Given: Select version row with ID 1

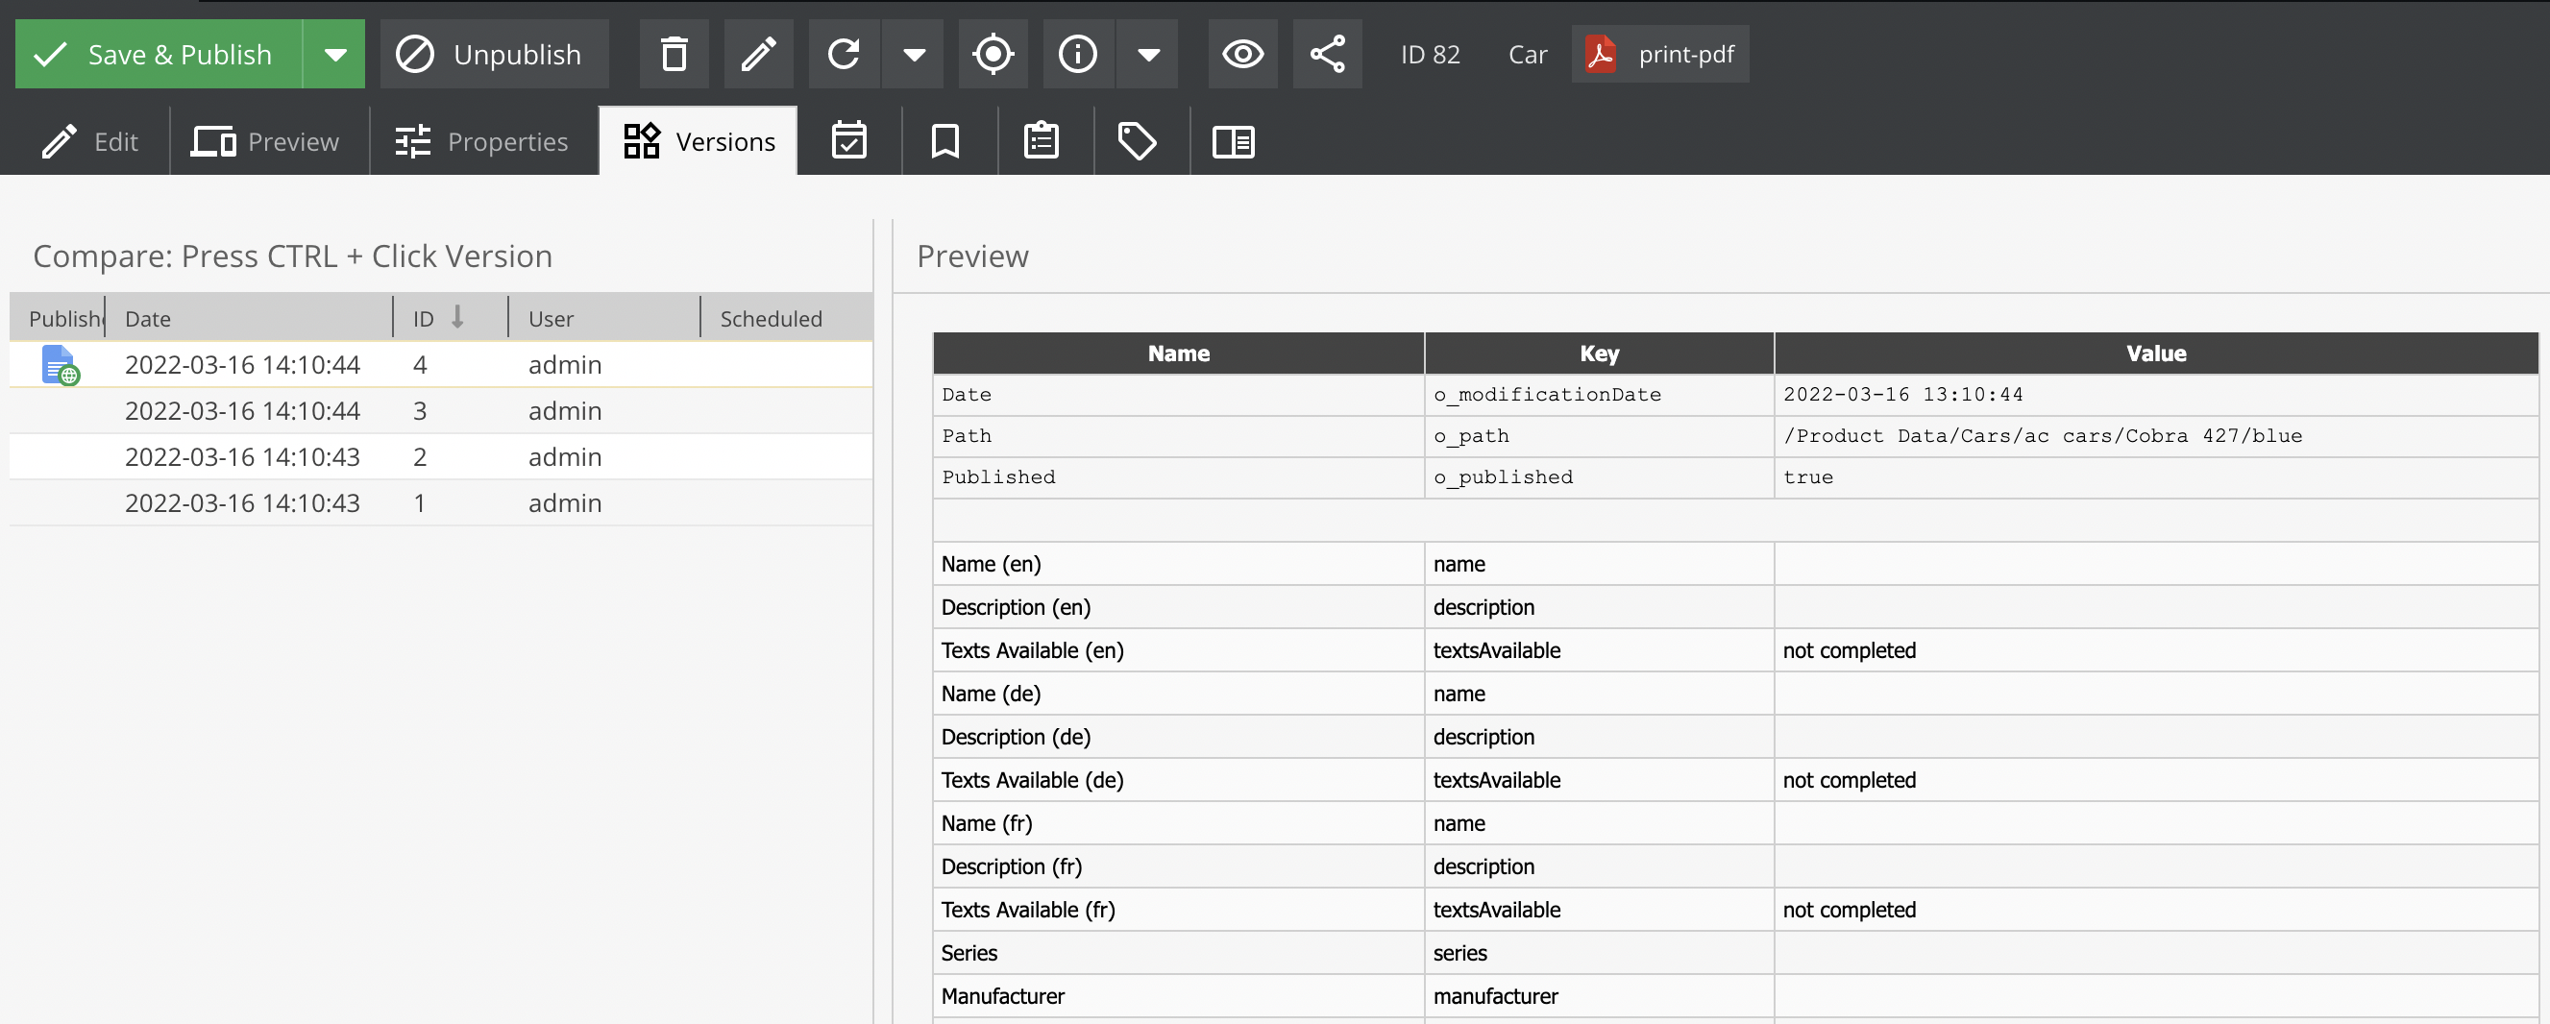Looking at the screenshot, I should [442, 502].
